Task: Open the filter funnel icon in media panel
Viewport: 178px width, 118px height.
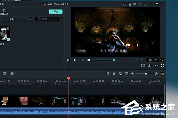Action: [30, 19]
